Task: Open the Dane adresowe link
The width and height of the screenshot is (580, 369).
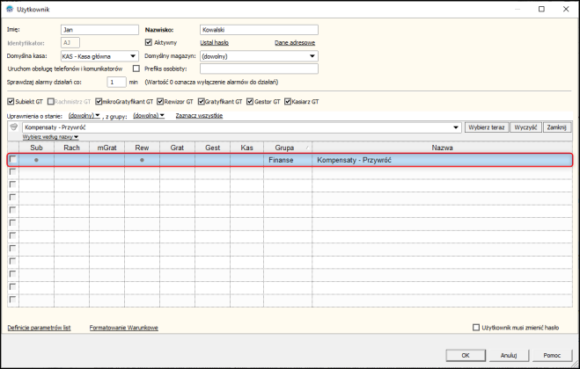Action: (295, 43)
